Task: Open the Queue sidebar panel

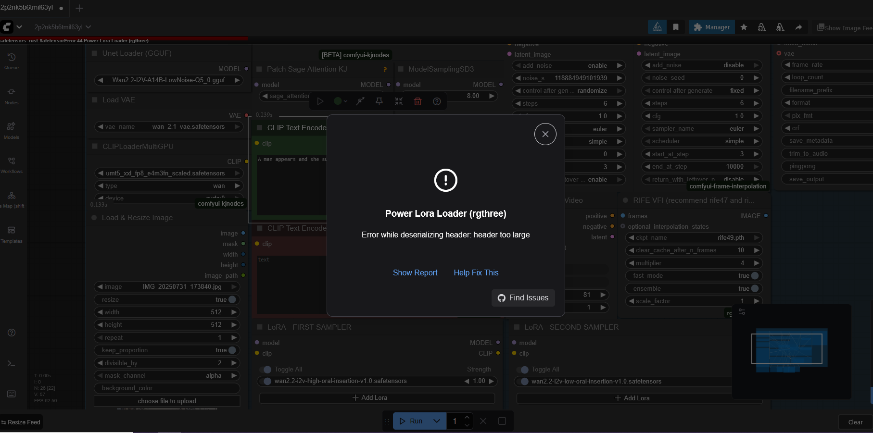Action: coord(12,62)
